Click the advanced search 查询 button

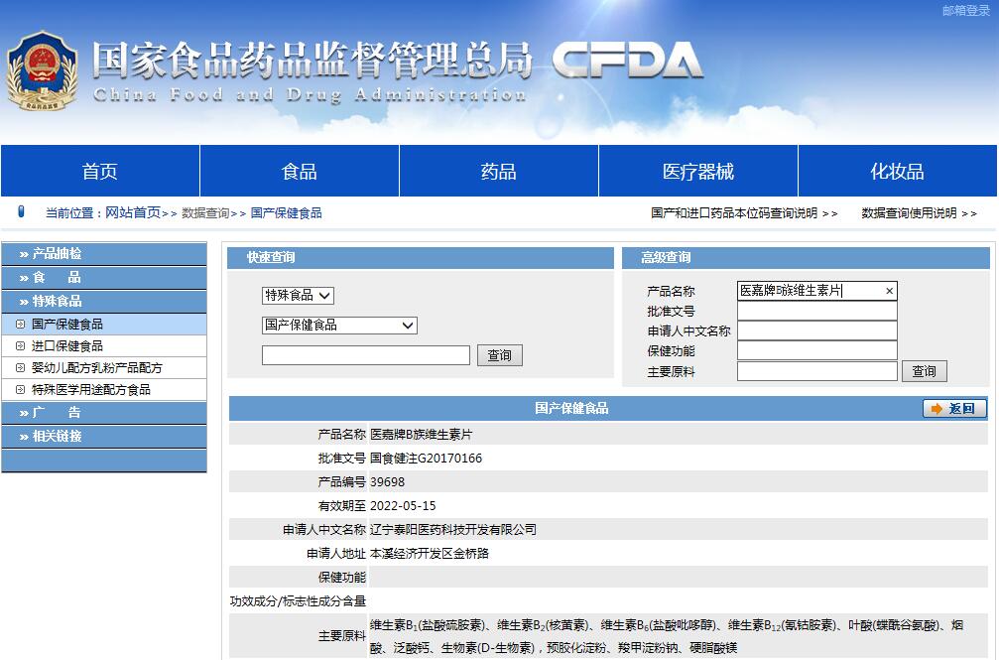click(924, 371)
